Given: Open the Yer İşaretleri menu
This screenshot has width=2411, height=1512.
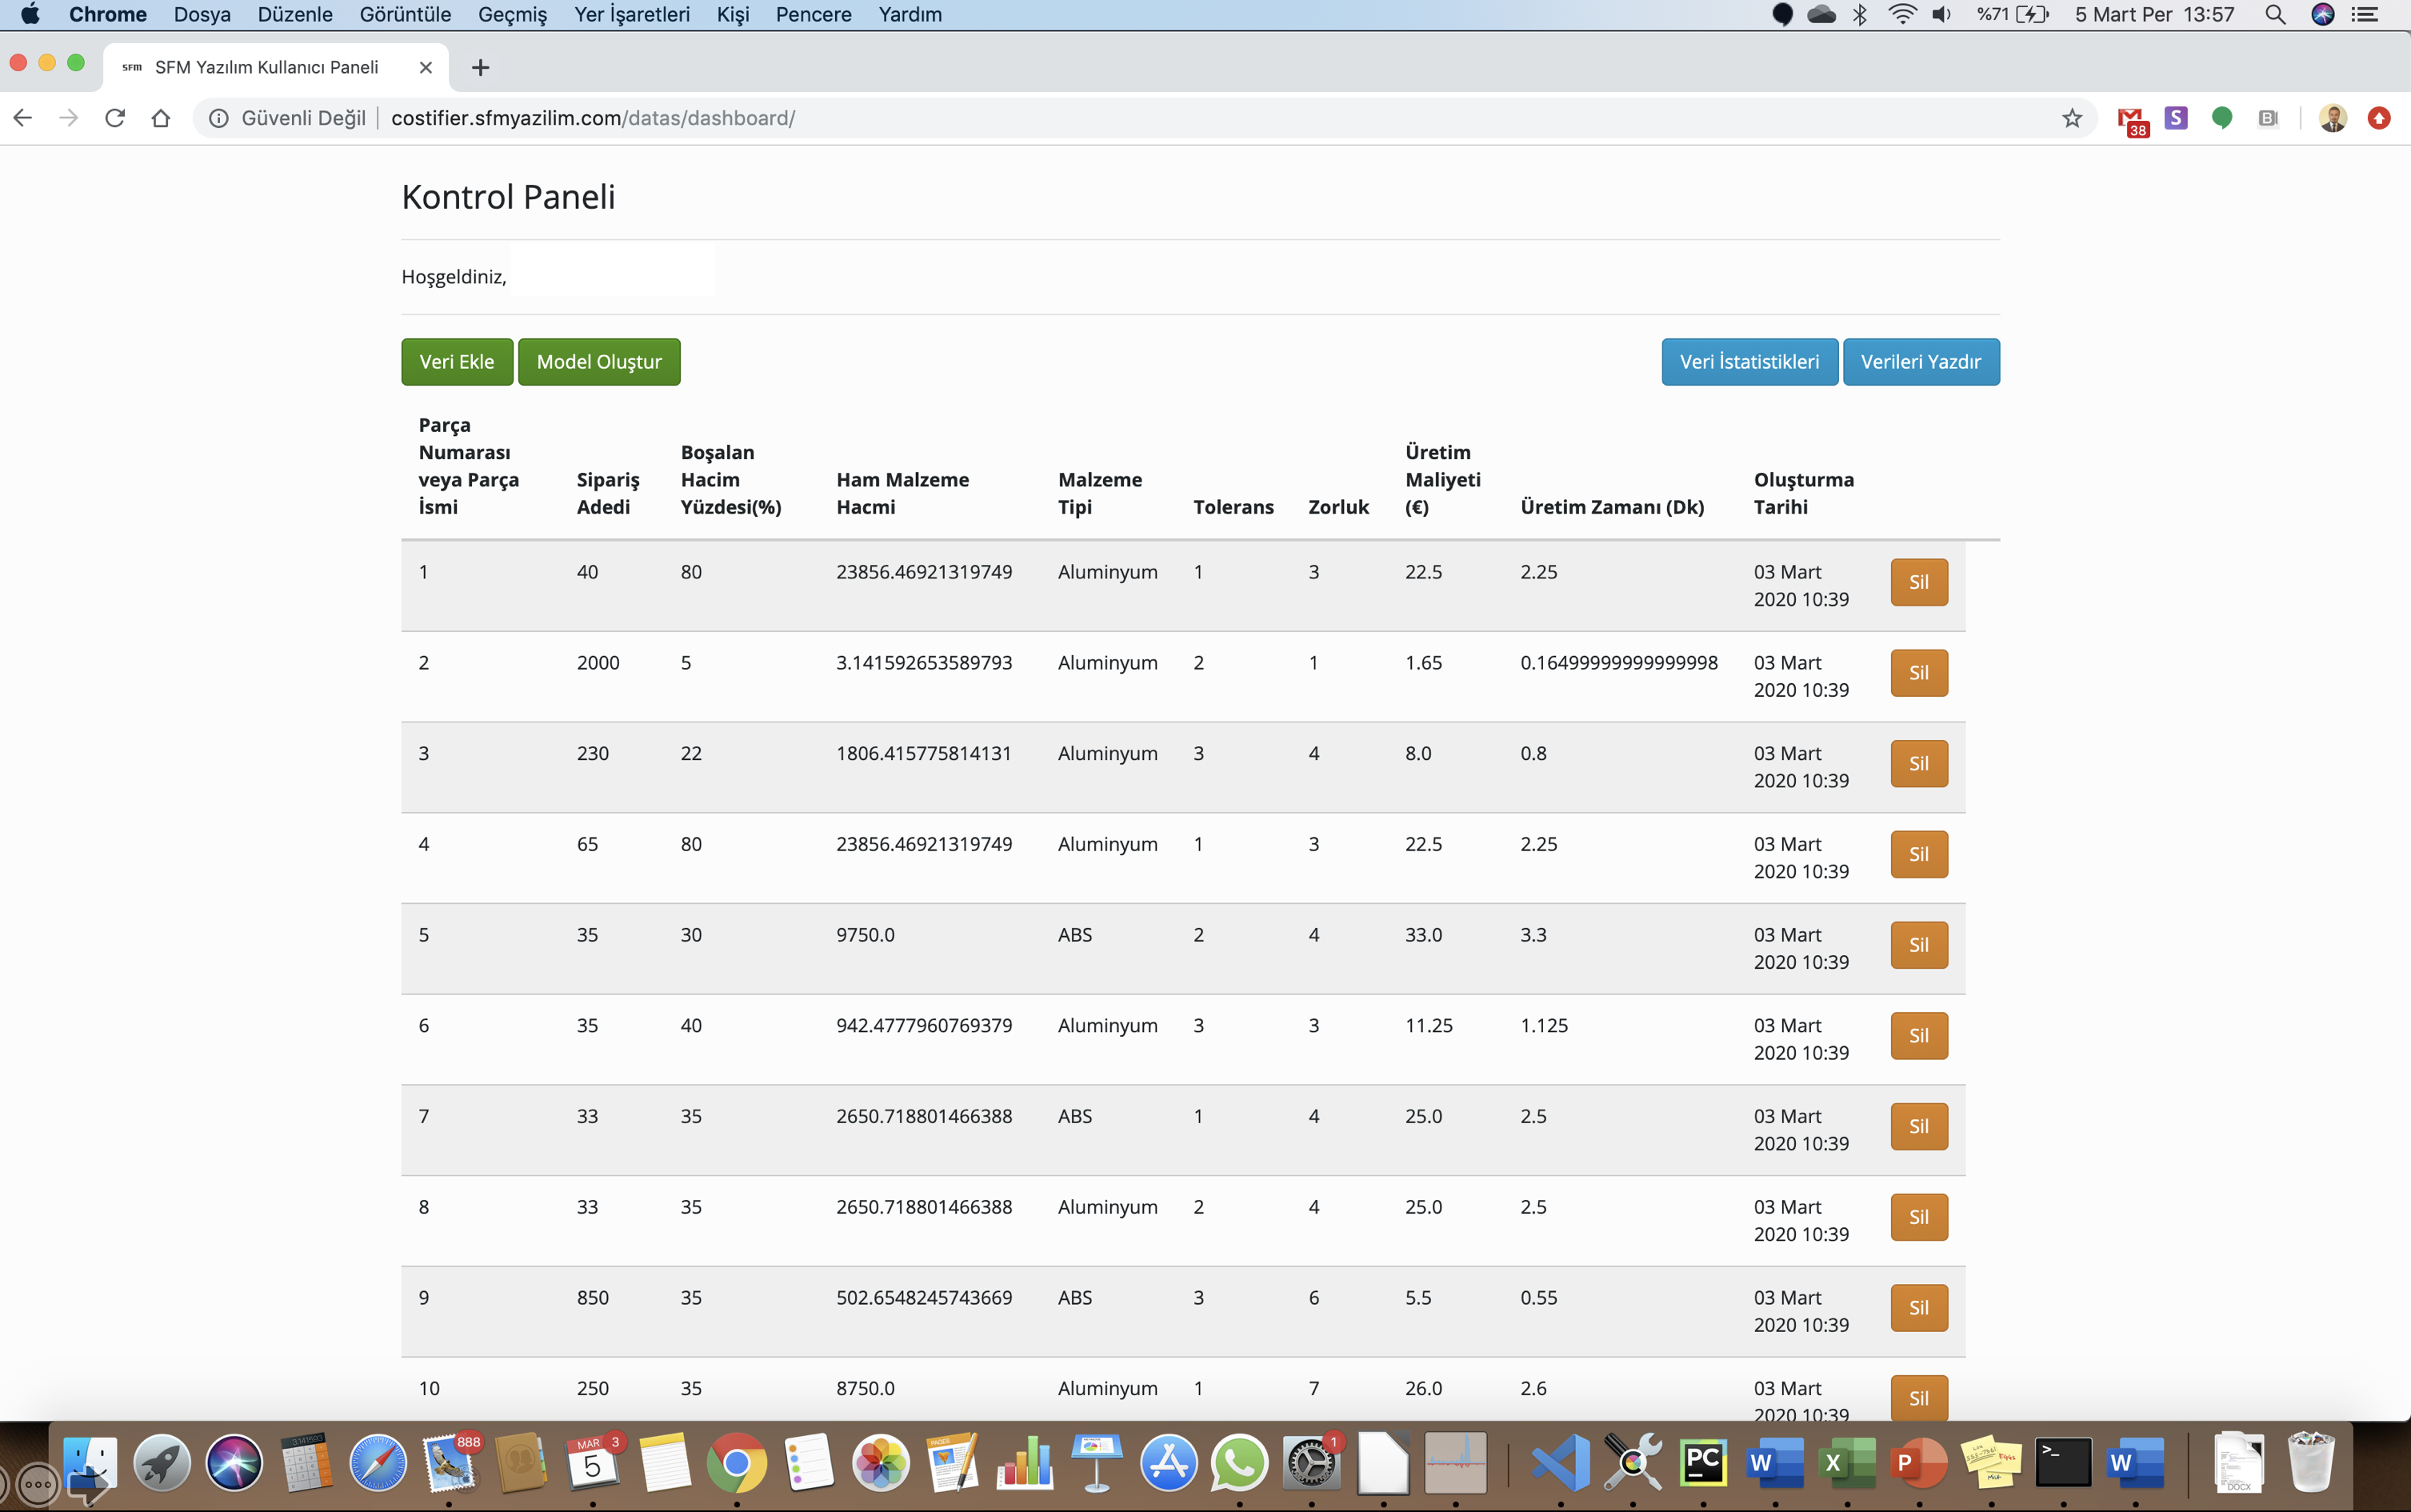Looking at the screenshot, I should pos(632,14).
